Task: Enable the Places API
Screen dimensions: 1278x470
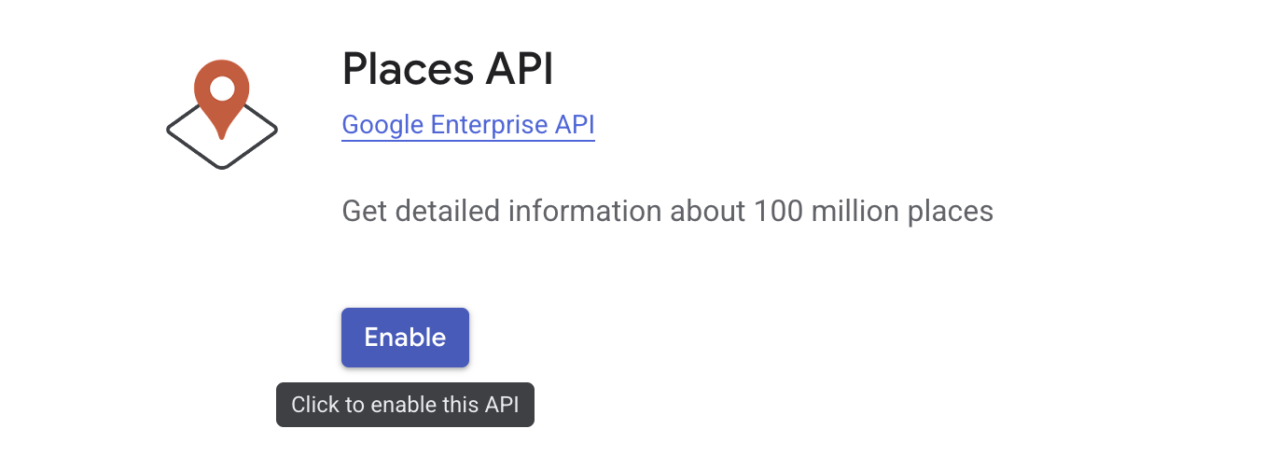Action: coord(405,338)
